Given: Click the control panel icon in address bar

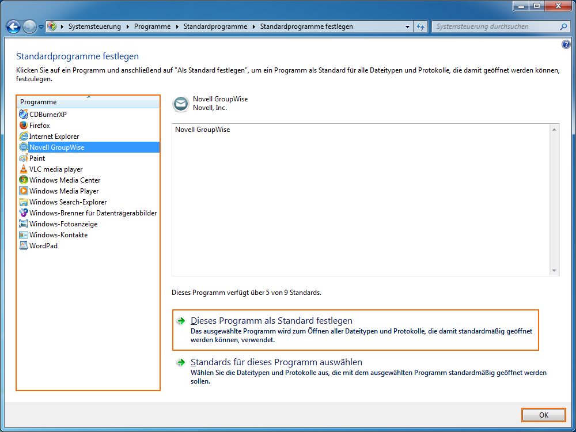Looking at the screenshot, I should (52, 26).
